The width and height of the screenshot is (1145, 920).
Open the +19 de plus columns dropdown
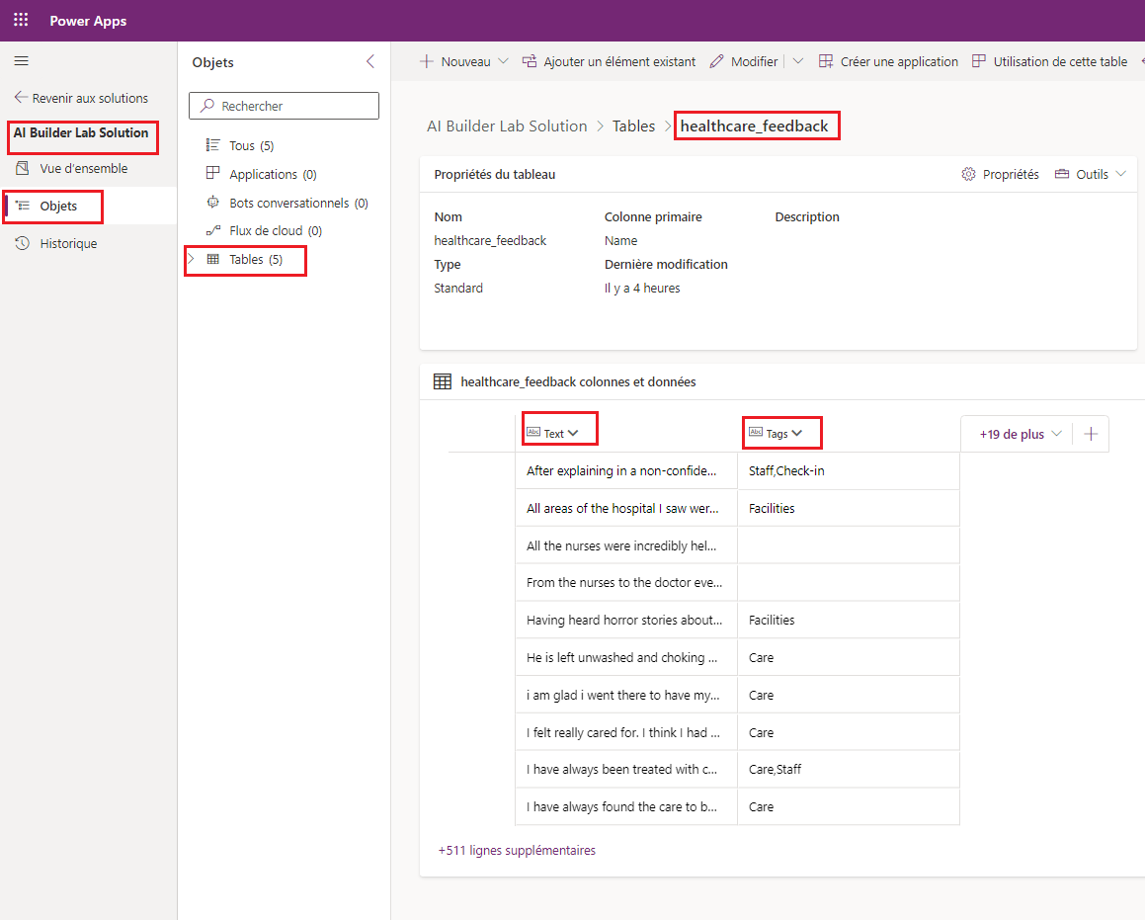tap(1021, 435)
